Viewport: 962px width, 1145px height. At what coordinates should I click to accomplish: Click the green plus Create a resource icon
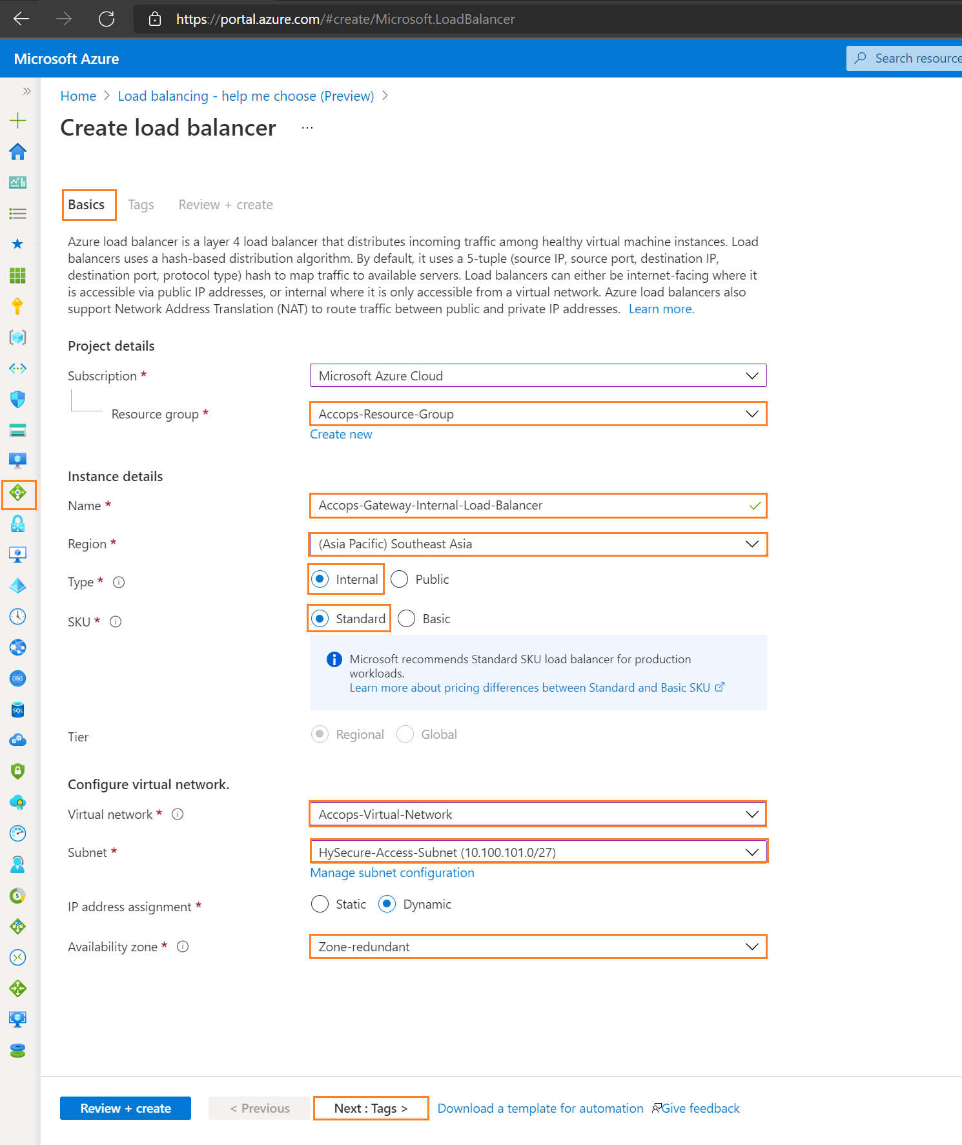point(17,120)
